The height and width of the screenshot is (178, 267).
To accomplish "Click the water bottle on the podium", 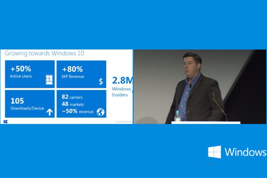I will pyautogui.click(x=177, y=116).
